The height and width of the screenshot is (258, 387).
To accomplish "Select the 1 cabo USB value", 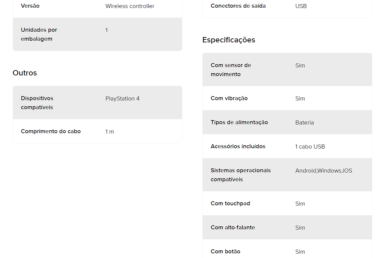I will click(x=310, y=147).
